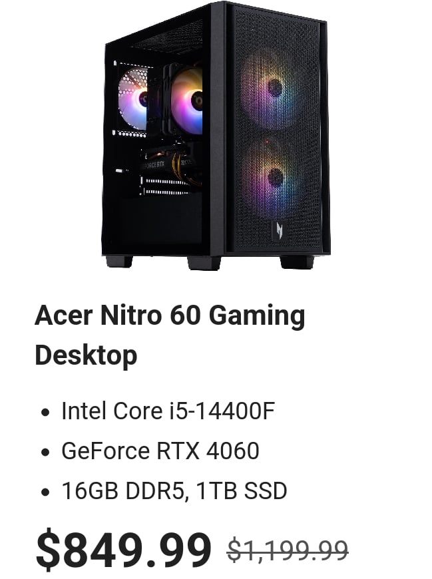
Task: Select the 16GB DDR5, 1TB SSD spec text
Action: coord(174,490)
